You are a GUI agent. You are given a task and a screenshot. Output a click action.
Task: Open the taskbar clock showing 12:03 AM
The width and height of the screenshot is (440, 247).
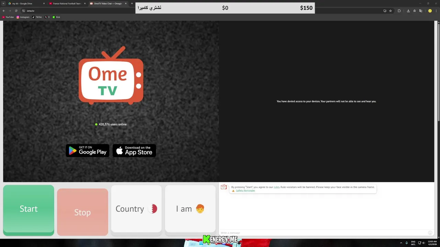coord(432,243)
